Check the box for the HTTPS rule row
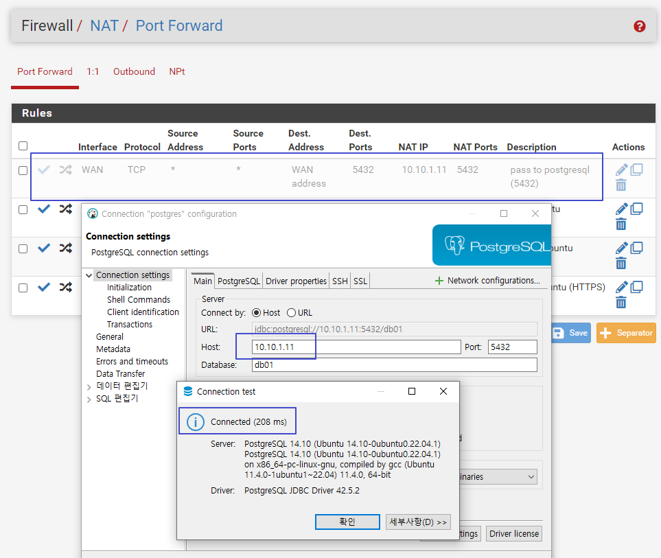The width and height of the screenshot is (661, 558). tap(23, 288)
